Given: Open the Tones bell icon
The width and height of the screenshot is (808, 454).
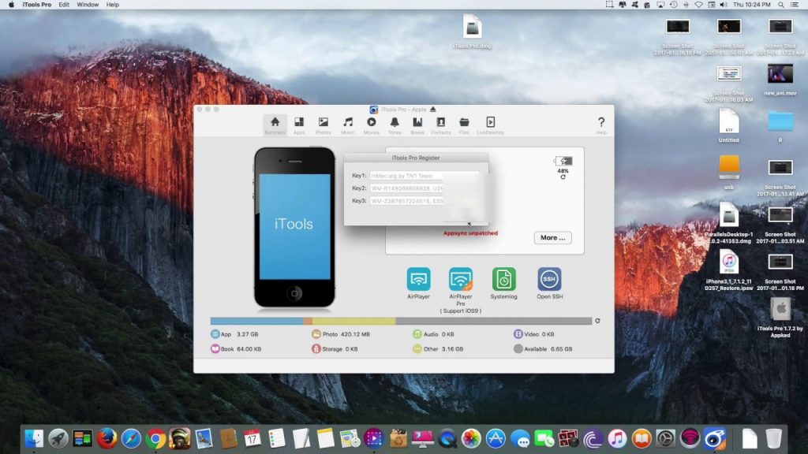Looking at the screenshot, I should click(394, 125).
